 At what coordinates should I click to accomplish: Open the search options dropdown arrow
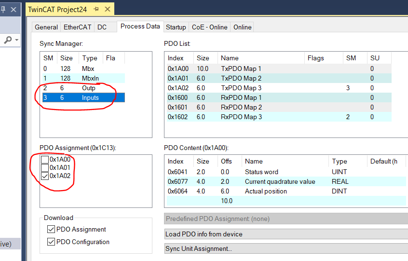point(16,40)
